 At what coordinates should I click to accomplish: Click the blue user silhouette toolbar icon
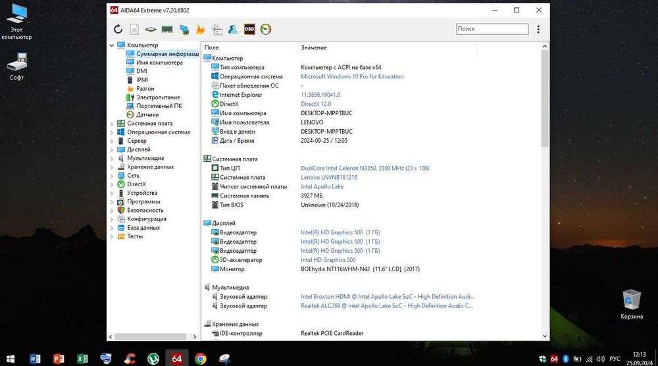[x=233, y=29]
